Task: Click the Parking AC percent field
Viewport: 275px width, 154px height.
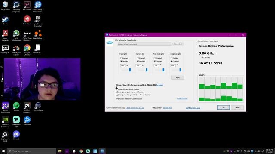Action: tap(123, 65)
